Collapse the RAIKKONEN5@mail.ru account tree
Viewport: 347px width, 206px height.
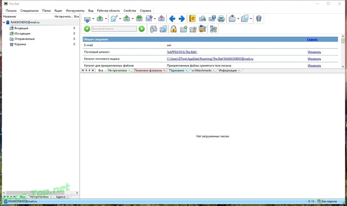click(4, 22)
